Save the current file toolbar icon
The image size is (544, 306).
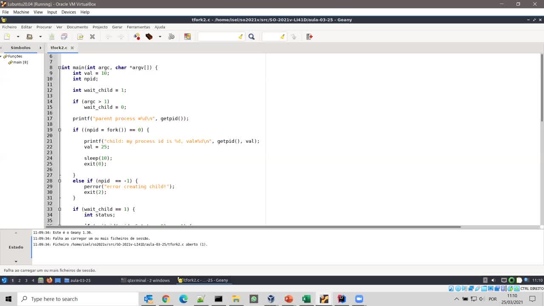pos(52,37)
